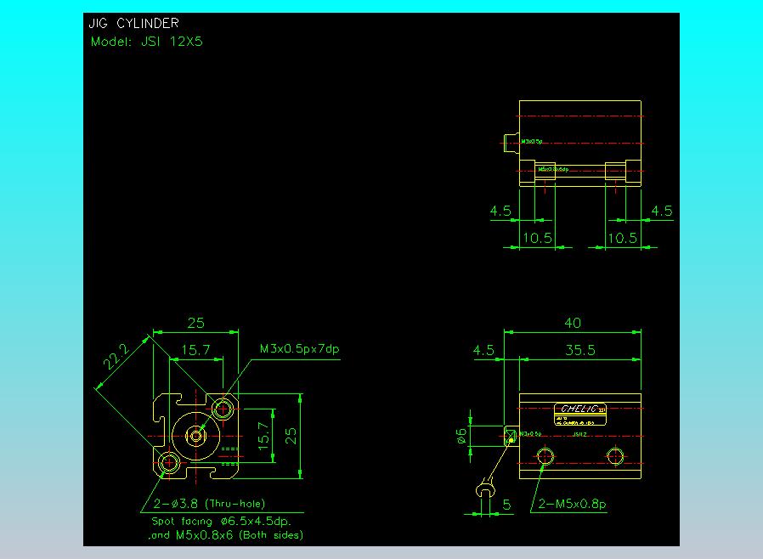Click the vertical "15.7" dimension text

[263, 436]
